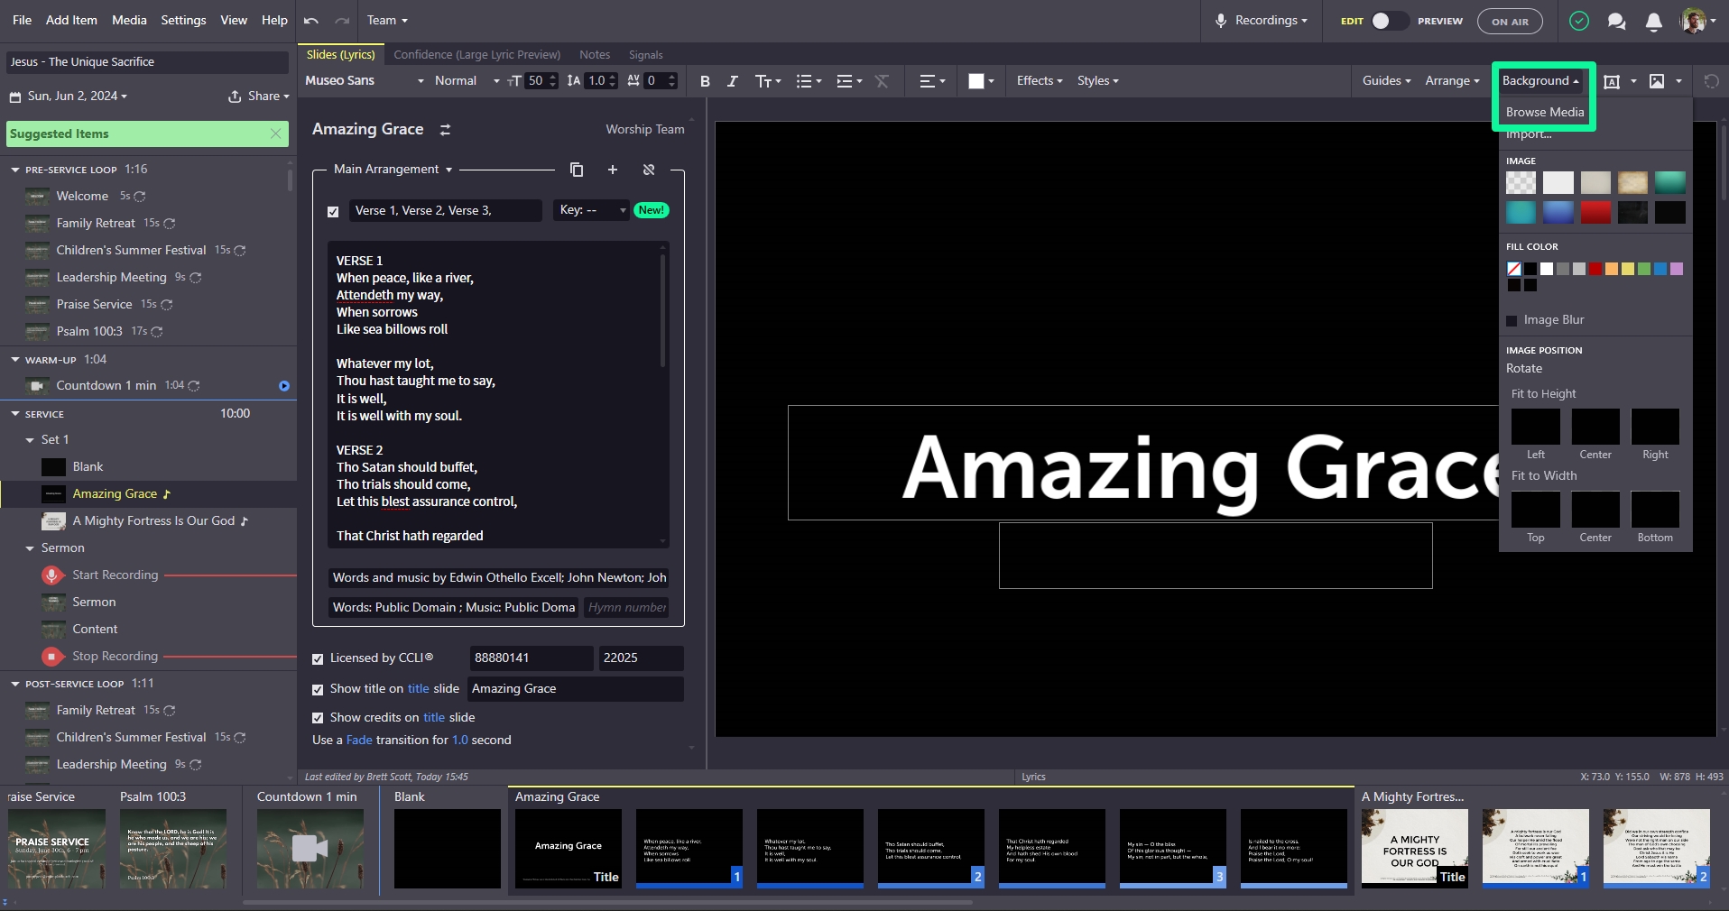Open the Add Item menu
Image resolution: width=1729 pixels, height=911 pixels.
71,20
